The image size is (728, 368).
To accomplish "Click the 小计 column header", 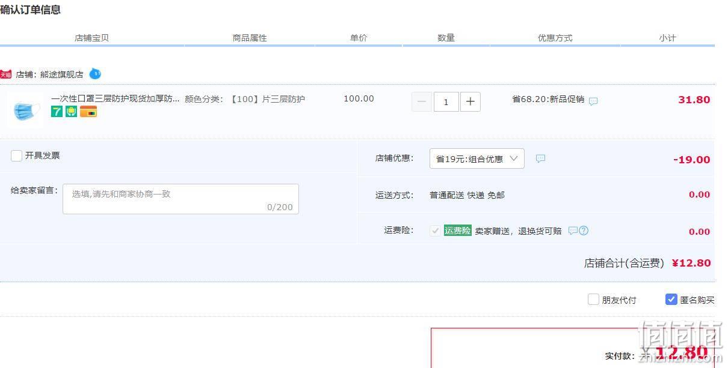I will [667, 38].
